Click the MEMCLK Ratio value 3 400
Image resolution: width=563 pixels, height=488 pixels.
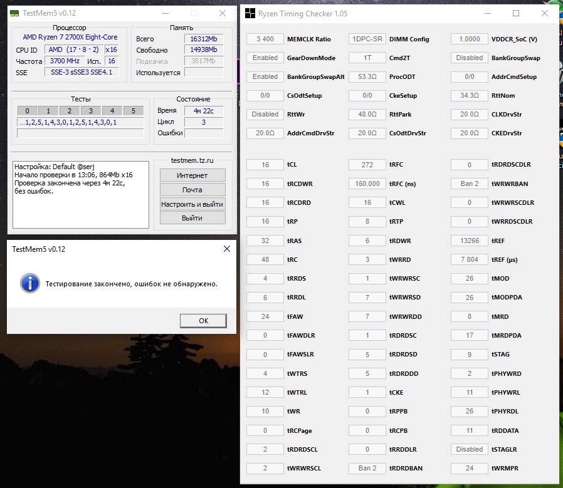[x=265, y=39]
